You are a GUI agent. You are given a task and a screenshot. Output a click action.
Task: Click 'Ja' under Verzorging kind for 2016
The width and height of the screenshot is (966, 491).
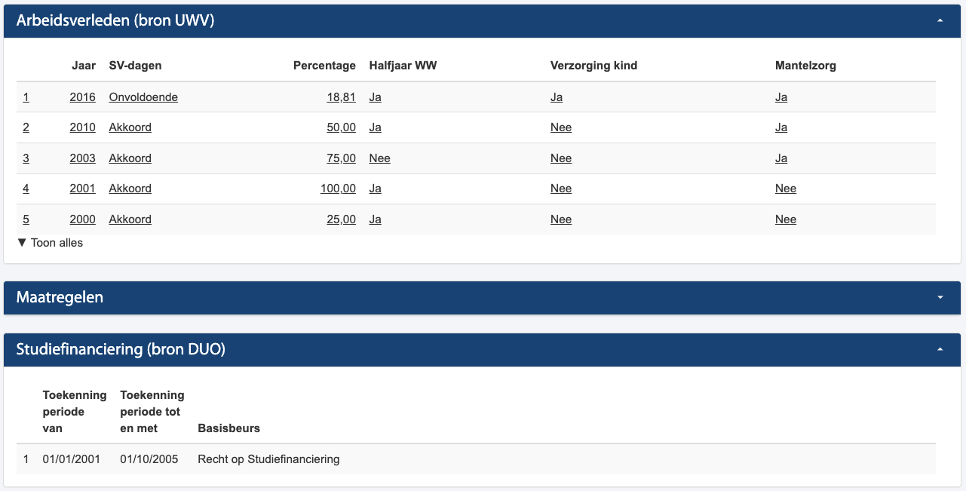pyautogui.click(x=557, y=97)
